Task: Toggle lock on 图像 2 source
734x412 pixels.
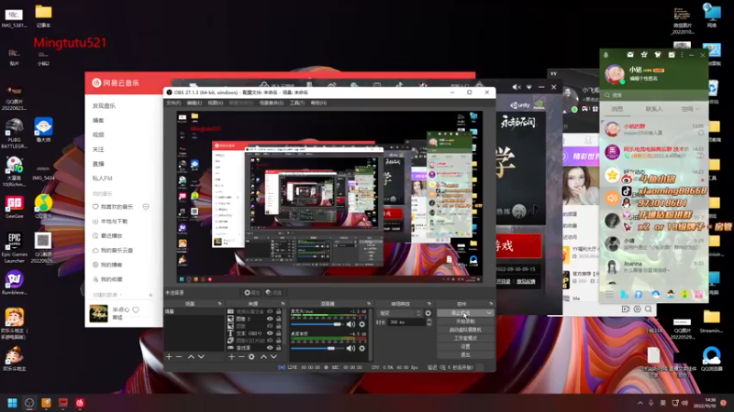Action: tap(279, 319)
